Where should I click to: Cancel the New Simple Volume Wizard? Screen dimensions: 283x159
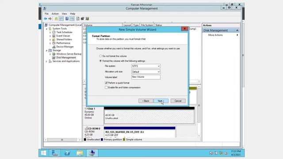(x=178, y=101)
